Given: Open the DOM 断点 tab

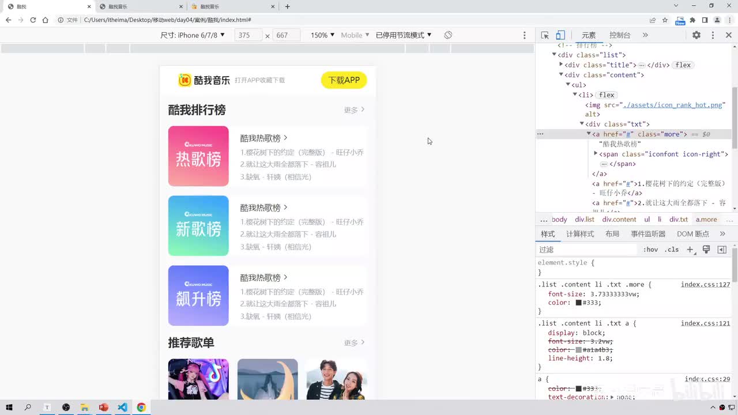Looking at the screenshot, I should click(693, 234).
